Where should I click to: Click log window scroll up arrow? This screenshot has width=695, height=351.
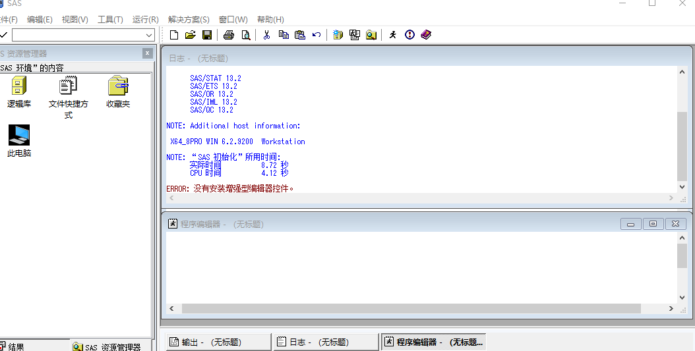click(682, 72)
